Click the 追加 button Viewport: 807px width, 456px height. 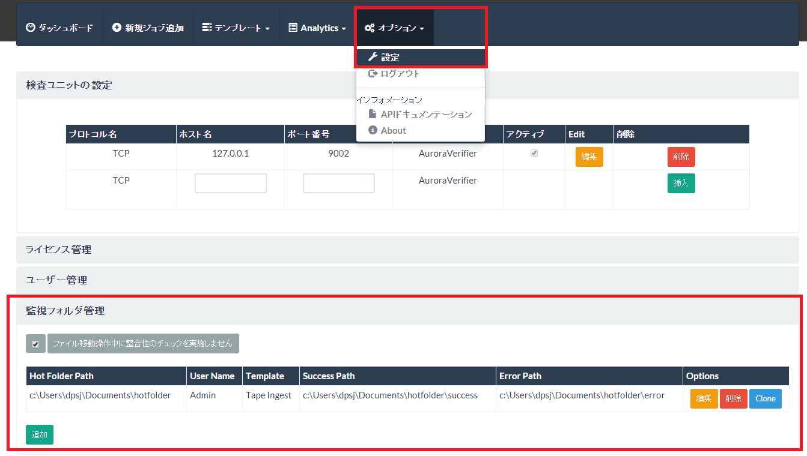[x=40, y=434]
